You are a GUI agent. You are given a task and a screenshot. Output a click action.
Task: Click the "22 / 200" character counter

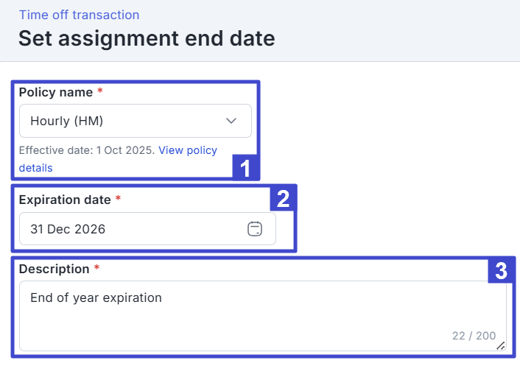(474, 336)
